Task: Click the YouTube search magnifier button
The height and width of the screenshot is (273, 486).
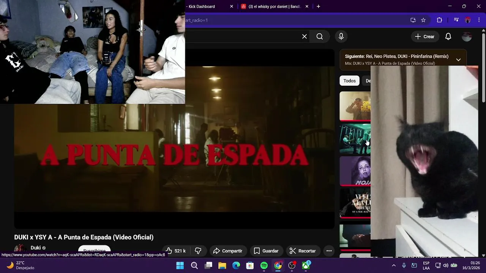Action: (x=320, y=36)
